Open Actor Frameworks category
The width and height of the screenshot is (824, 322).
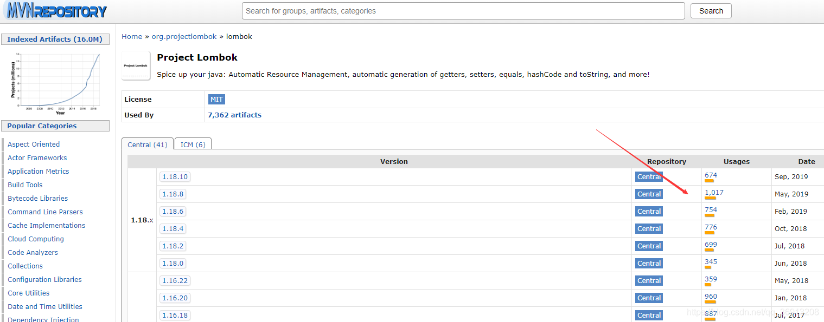pyautogui.click(x=37, y=157)
